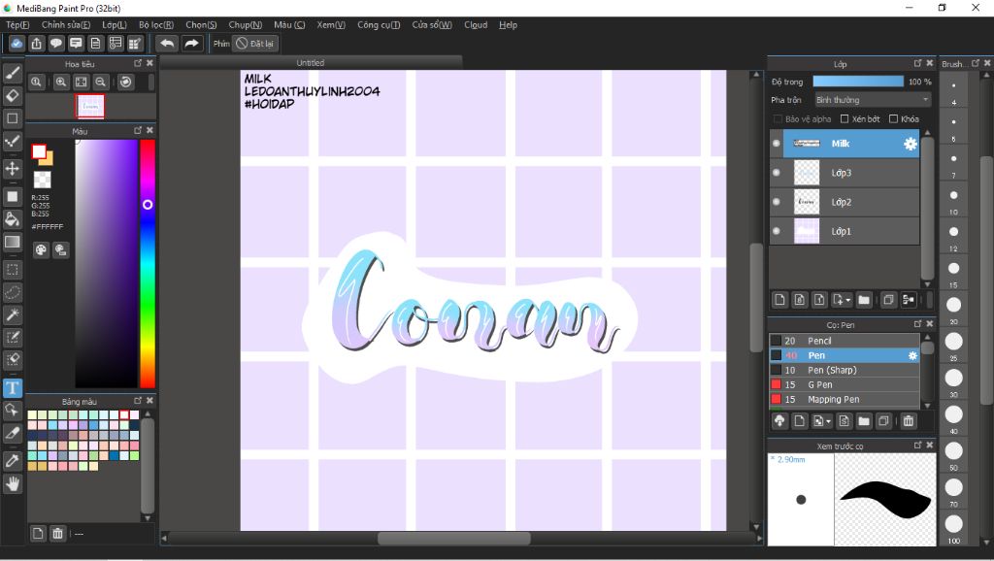The image size is (994, 561).
Task: Undock the Màu panel
Action: pyautogui.click(x=138, y=130)
